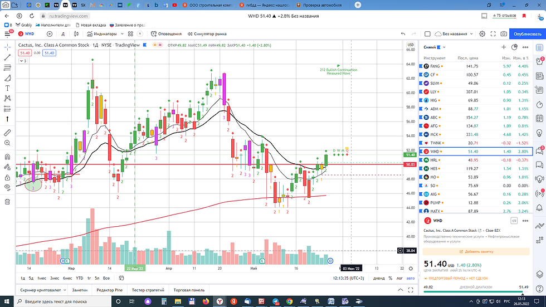Switch range to YTD

[x=79, y=278]
